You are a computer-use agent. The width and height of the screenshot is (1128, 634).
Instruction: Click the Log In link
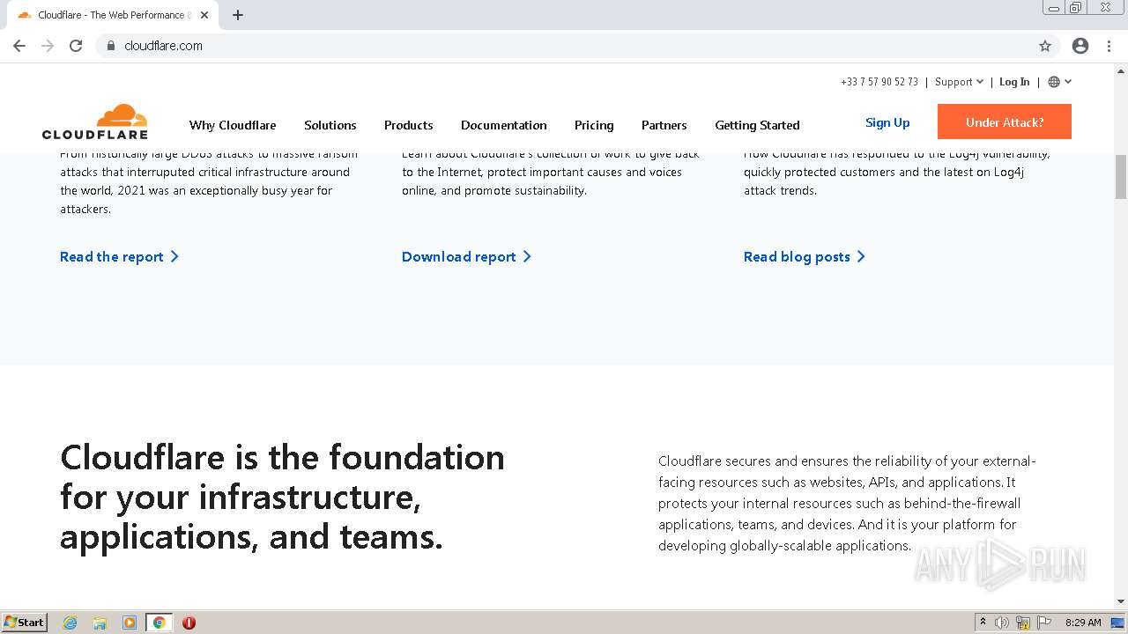[1014, 82]
